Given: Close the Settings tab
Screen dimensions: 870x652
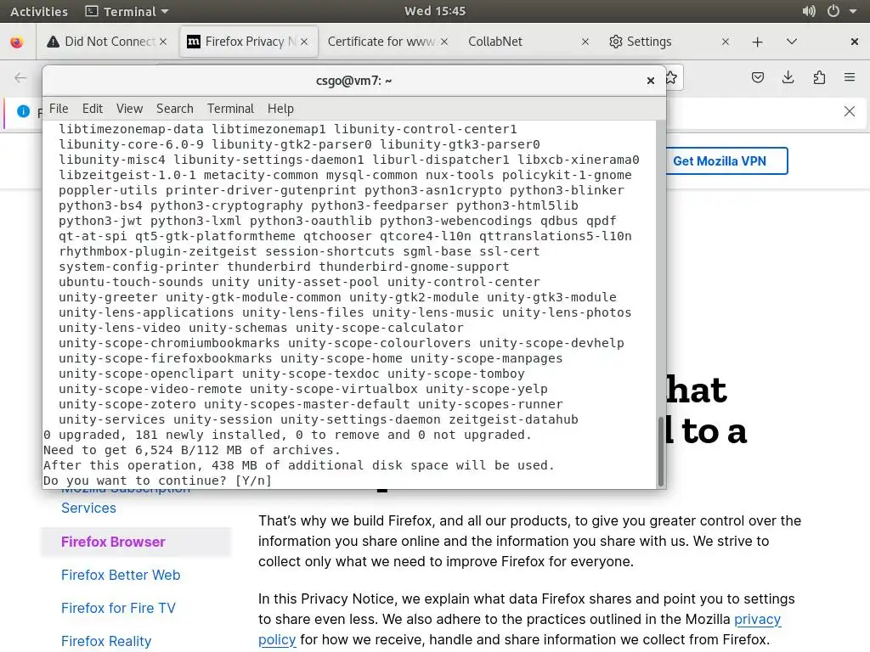Looking at the screenshot, I should [x=726, y=42].
